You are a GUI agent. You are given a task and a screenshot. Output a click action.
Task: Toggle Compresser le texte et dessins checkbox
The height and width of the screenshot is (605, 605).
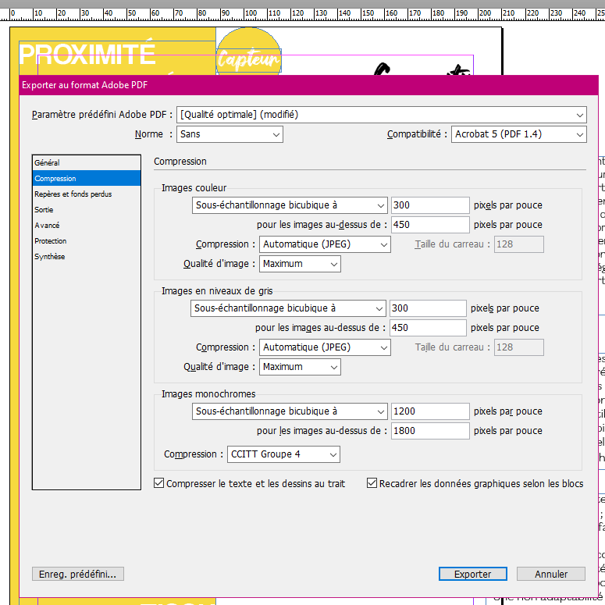(159, 483)
